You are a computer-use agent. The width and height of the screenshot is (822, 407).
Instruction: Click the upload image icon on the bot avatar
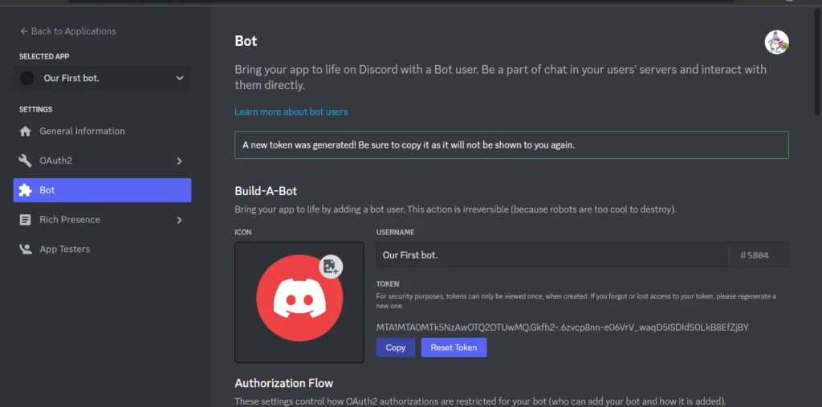(x=331, y=267)
